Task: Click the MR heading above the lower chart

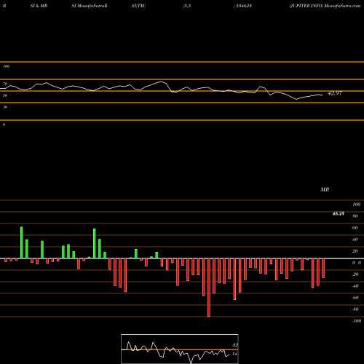Action: click(x=325, y=190)
